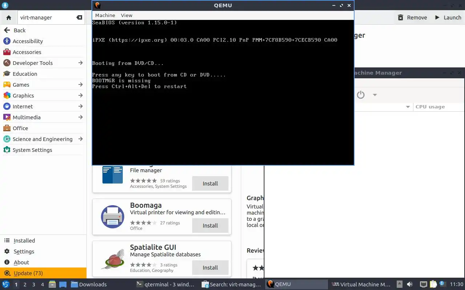Viewport: 465px width, 290px height.
Task: Switch to workspace 4
Action: tap(42, 285)
